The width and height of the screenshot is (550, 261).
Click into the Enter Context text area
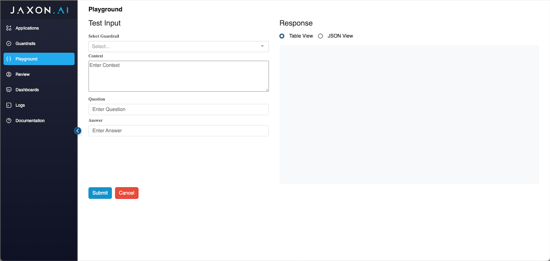[178, 76]
